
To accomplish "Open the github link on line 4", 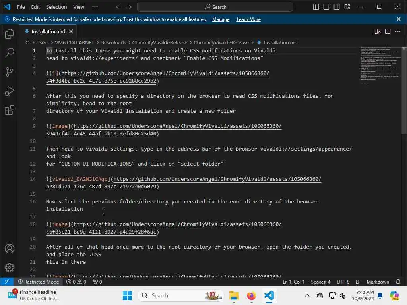I will click(165, 73).
